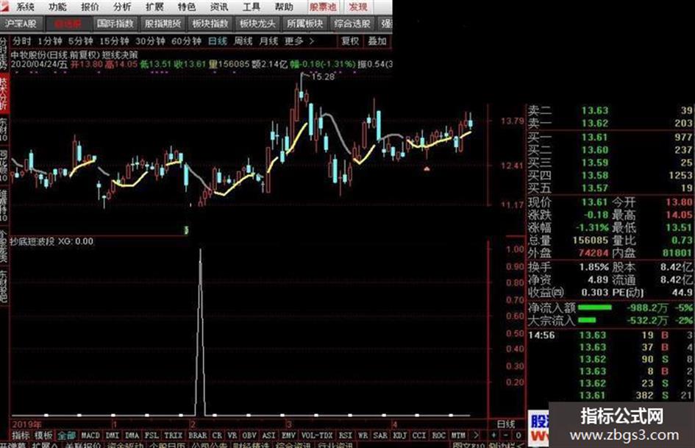Click the 买一 13.61 bid row
The image size is (695, 448).
(610, 138)
